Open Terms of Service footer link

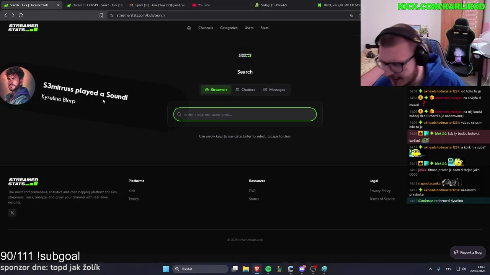tap(382, 199)
